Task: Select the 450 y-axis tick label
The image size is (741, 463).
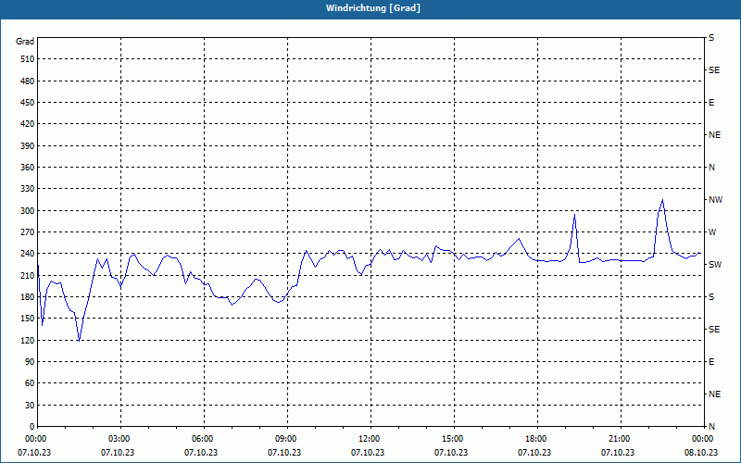Action: pos(28,103)
